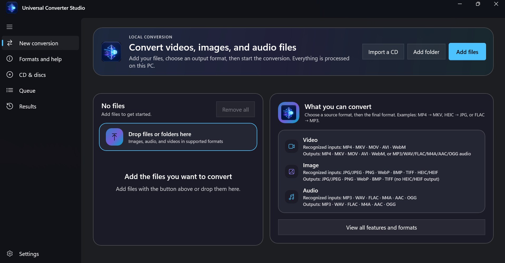The image size is (505, 263).
Task: Click the What you can convert heading
Action: point(338,106)
